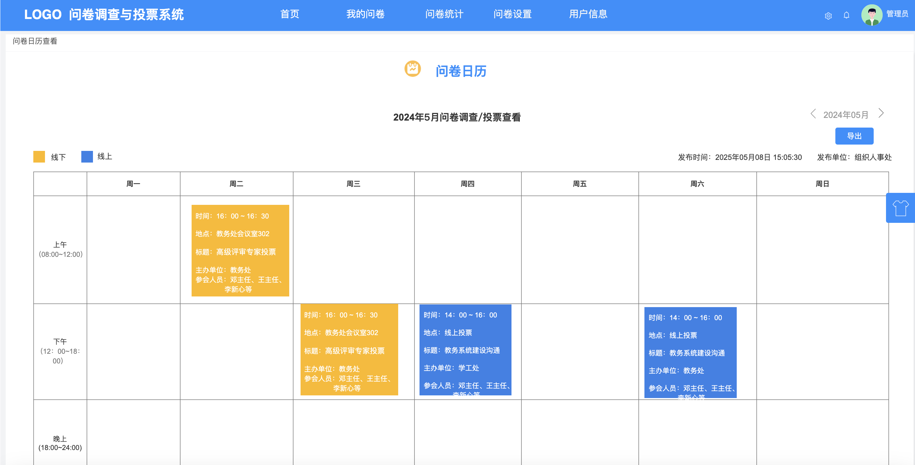Click the yellow 线下 legend swatch
Screen dimensions: 915x465
(39, 157)
